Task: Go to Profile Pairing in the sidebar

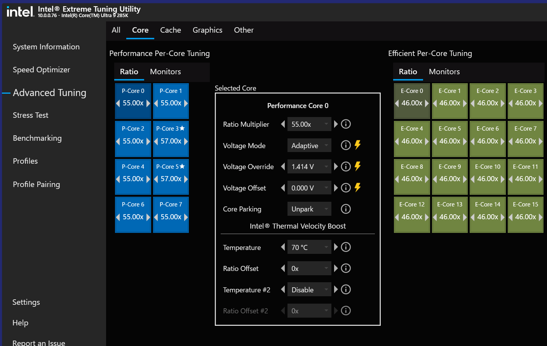Action: pyautogui.click(x=37, y=184)
